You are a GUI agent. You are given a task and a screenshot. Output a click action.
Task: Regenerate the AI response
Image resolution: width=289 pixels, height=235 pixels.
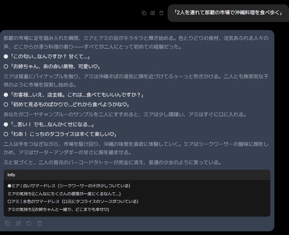pyautogui.click(x=29, y=223)
